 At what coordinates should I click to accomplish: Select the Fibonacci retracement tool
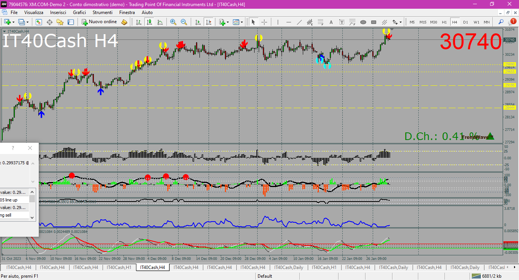pos(320,22)
